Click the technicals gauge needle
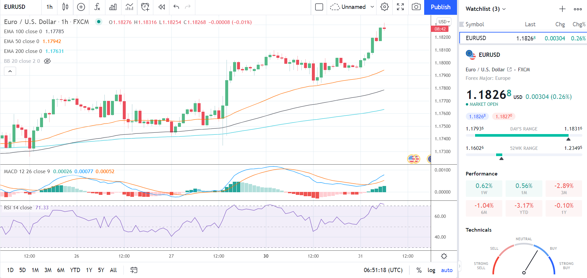587x278 pixels. click(x=531, y=262)
